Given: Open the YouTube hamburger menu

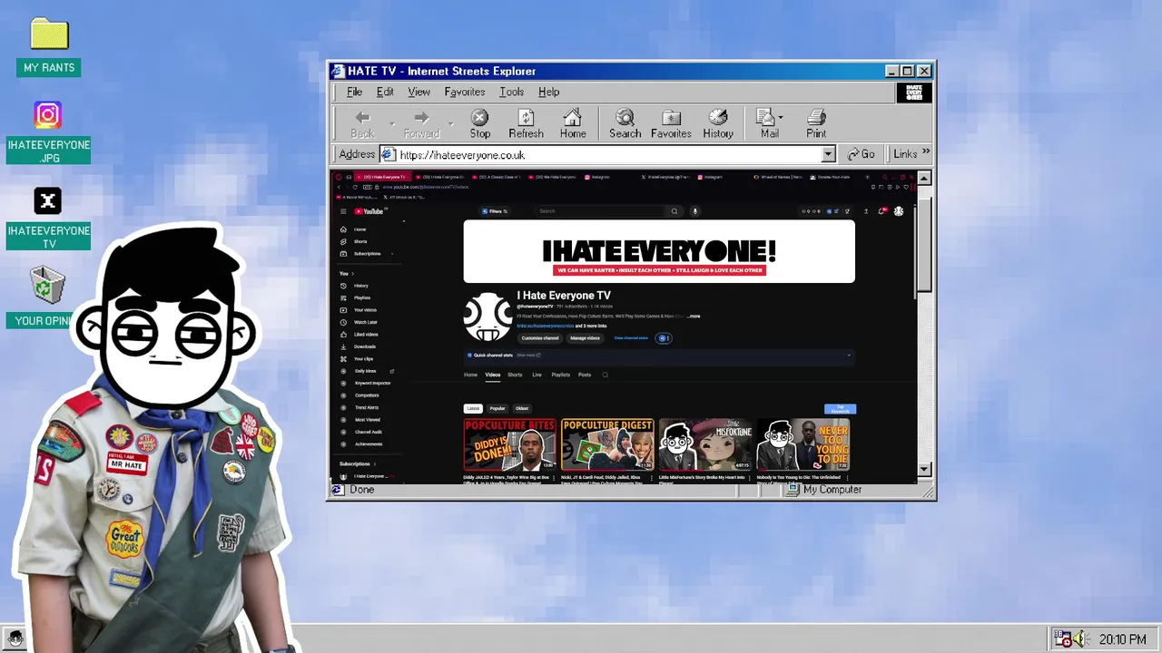Looking at the screenshot, I should click(343, 211).
